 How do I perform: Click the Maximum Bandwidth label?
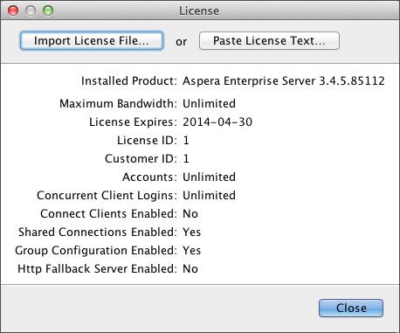[118, 104]
